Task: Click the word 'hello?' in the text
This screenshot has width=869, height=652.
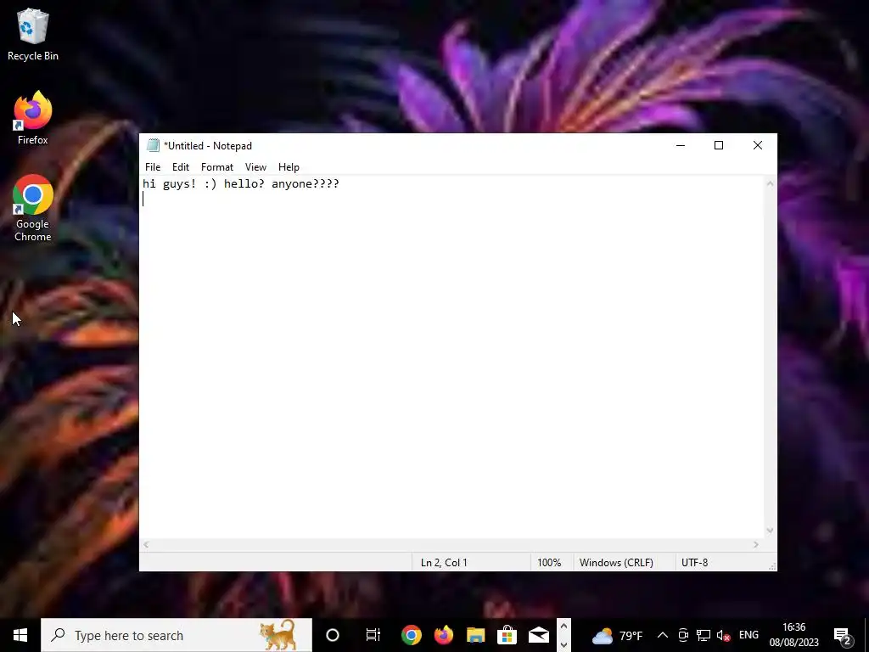Action: coord(244,184)
